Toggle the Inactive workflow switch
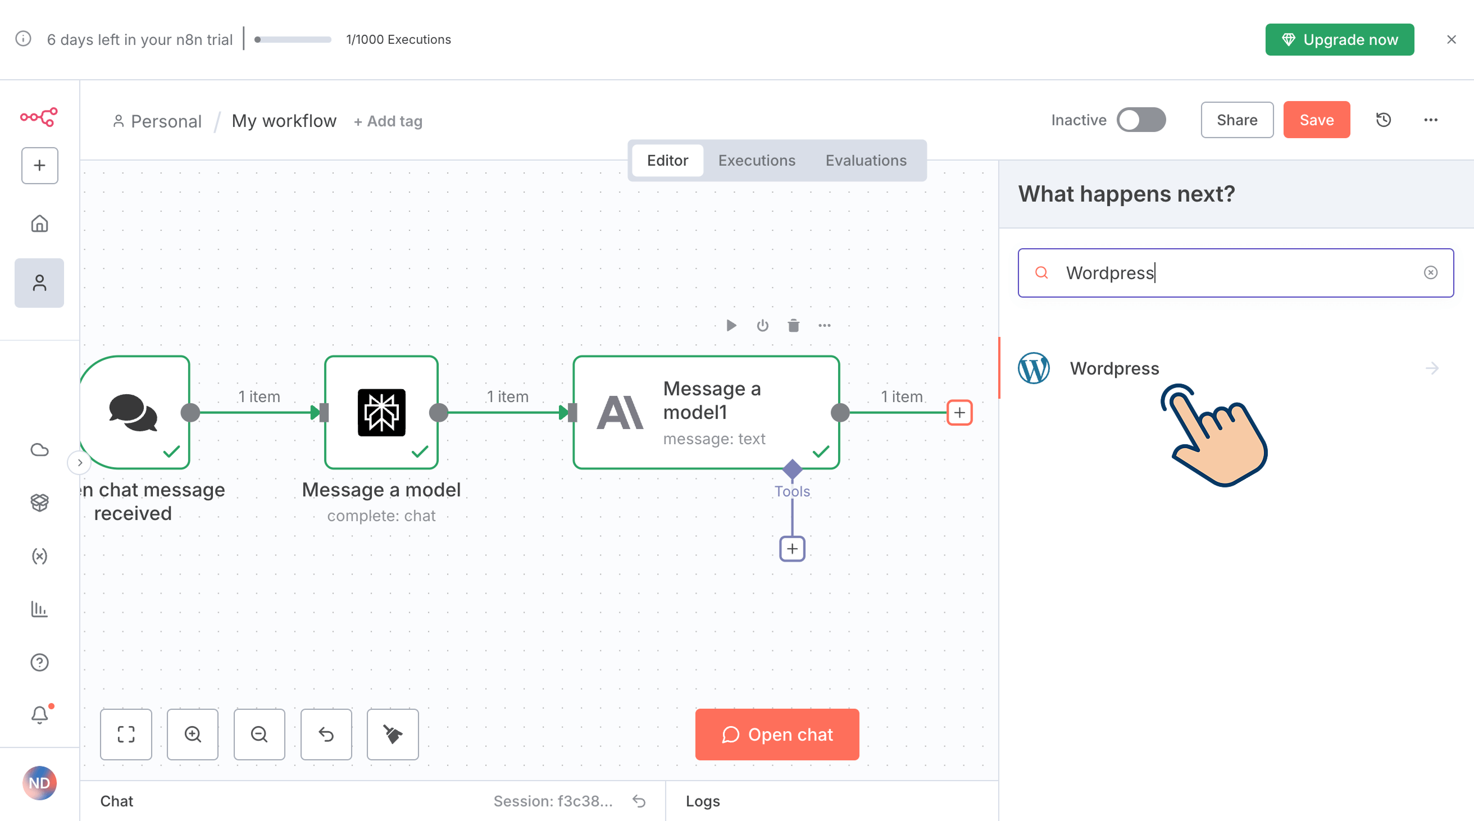The height and width of the screenshot is (821, 1474). tap(1141, 120)
